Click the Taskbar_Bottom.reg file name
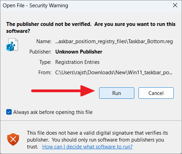 (x=114, y=41)
